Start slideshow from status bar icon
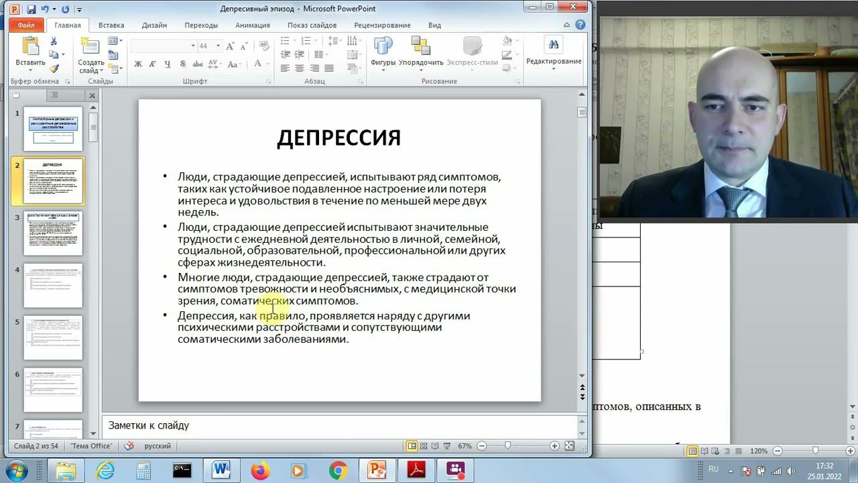The height and width of the screenshot is (483, 858). pos(447,446)
